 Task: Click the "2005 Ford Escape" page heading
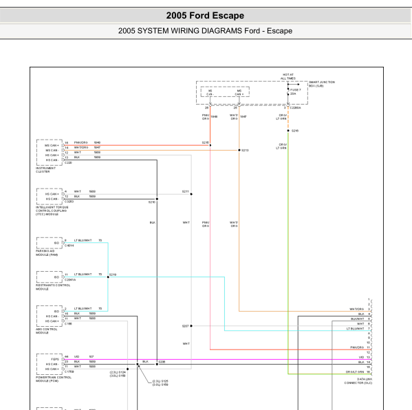tap(205, 16)
